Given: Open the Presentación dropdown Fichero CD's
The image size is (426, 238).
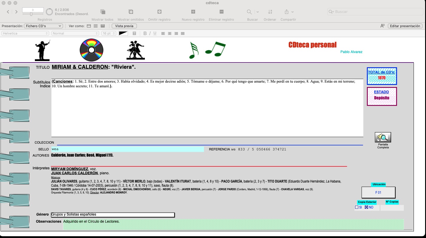Looking at the screenshot, I should [x=43, y=26].
